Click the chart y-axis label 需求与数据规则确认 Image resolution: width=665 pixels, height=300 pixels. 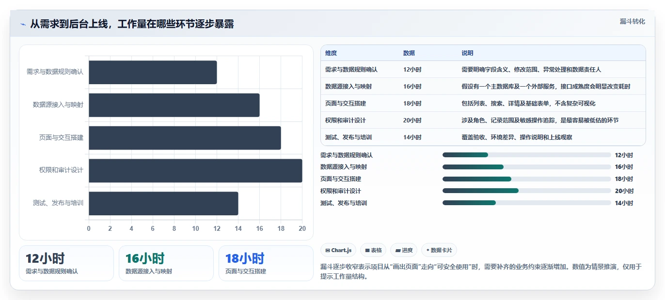55,72
